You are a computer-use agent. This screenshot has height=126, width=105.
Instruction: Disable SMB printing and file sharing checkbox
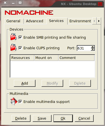point(20,38)
